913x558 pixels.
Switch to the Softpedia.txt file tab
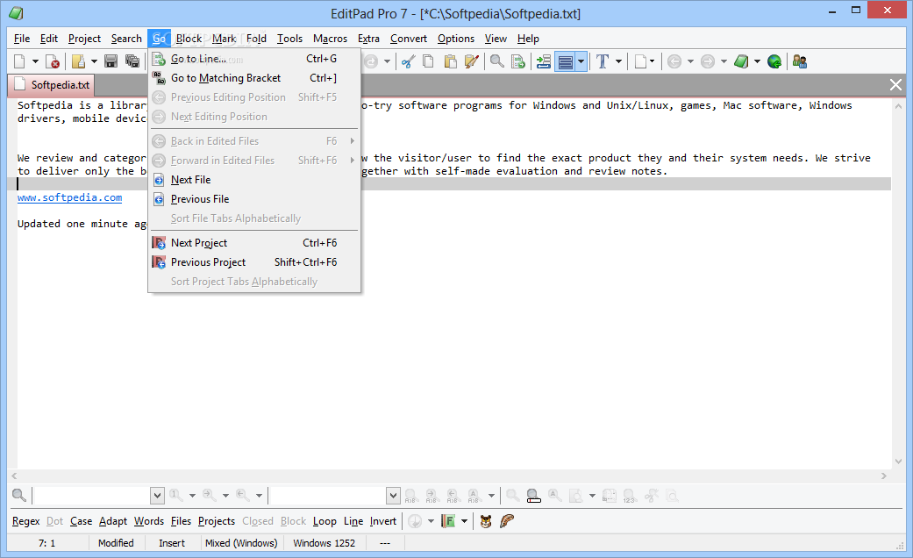click(x=53, y=85)
